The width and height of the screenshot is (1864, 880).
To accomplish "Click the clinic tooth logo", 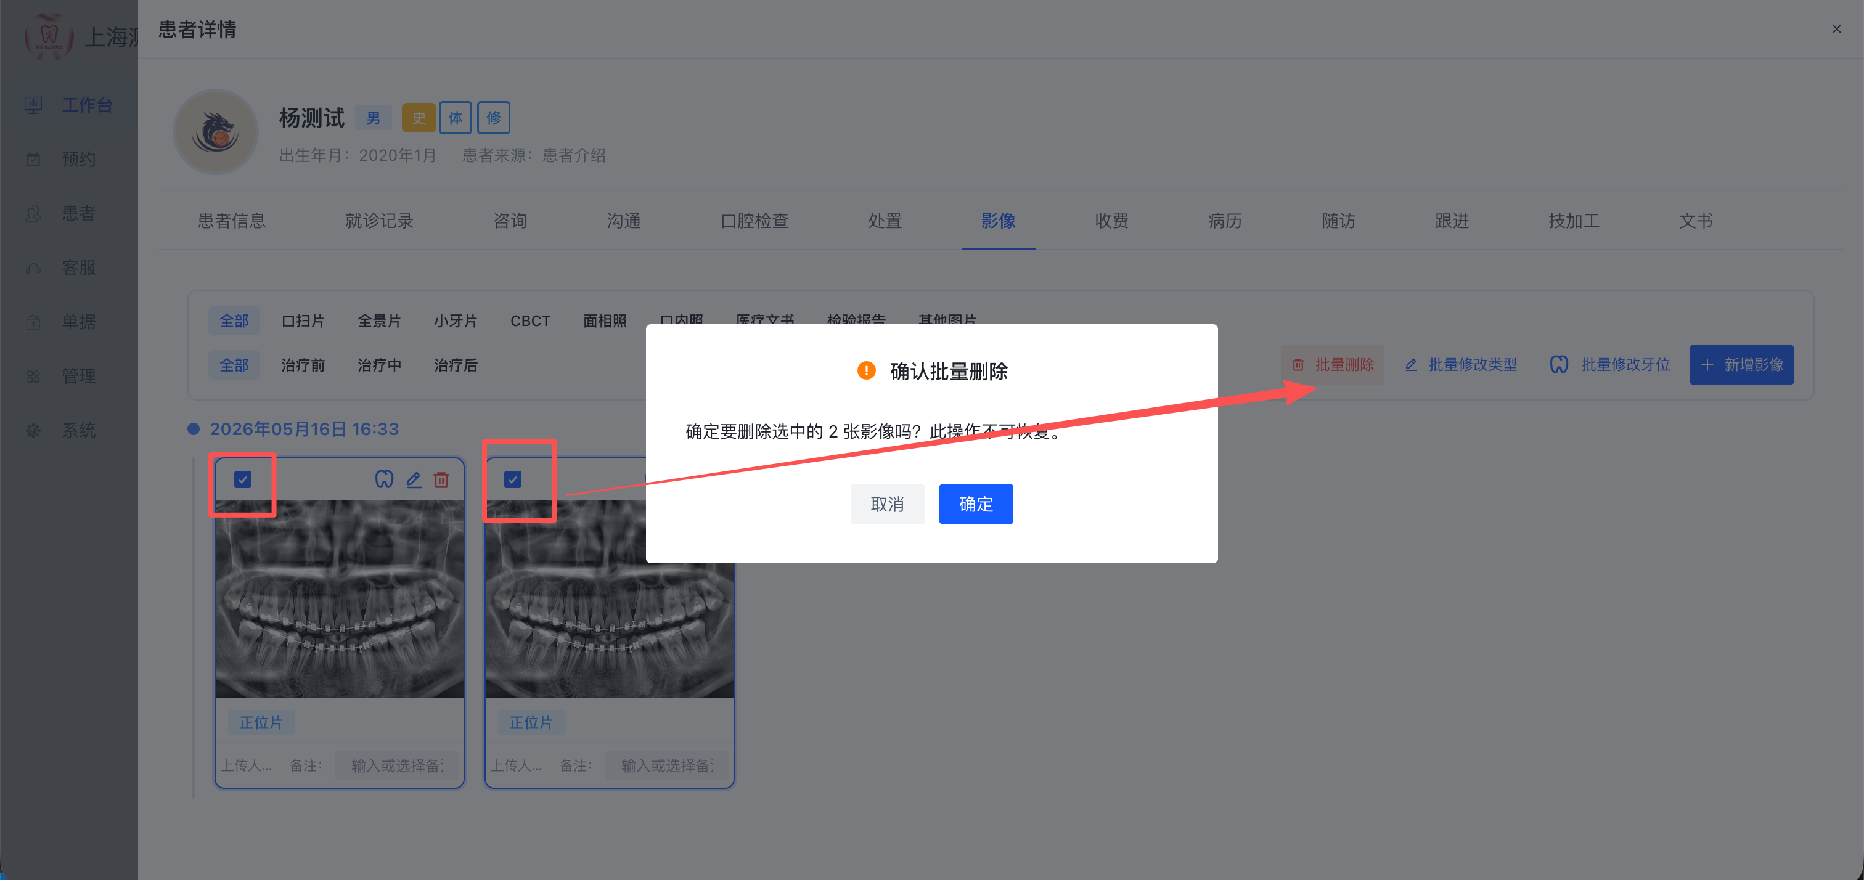I will point(49,36).
